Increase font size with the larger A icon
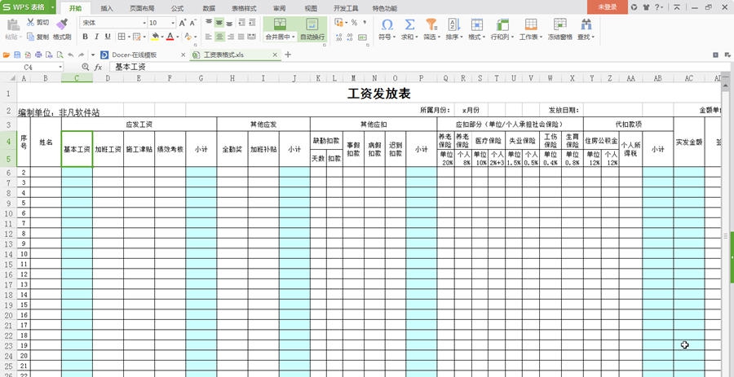The image size is (734, 377). pos(183,23)
